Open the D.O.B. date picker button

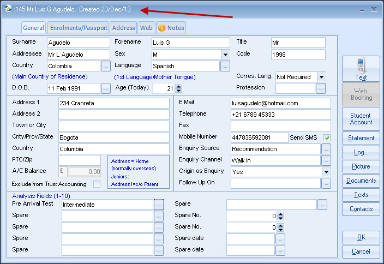click(106, 88)
